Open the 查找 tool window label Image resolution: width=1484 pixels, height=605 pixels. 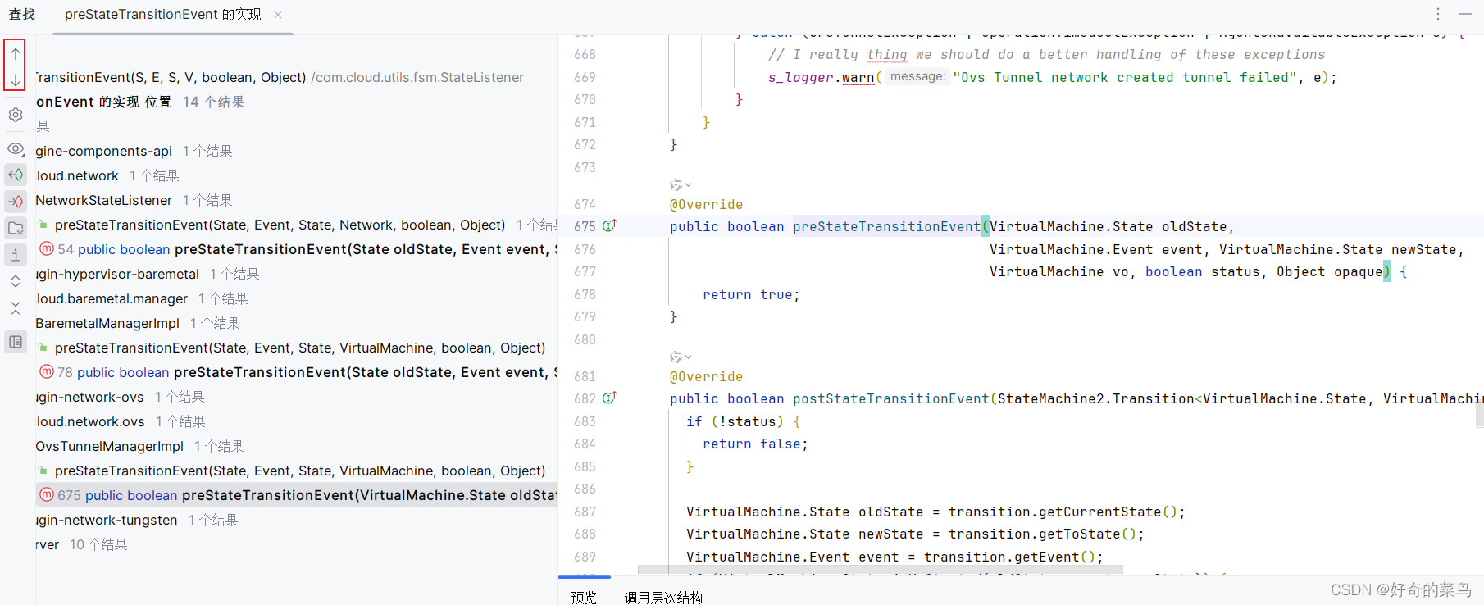(22, 15)
